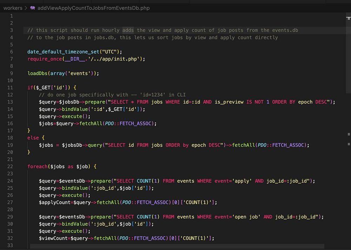Click the 'if' keyword on line 11
The width and height of the screenshot is (351, 250).
click(30, 88)
